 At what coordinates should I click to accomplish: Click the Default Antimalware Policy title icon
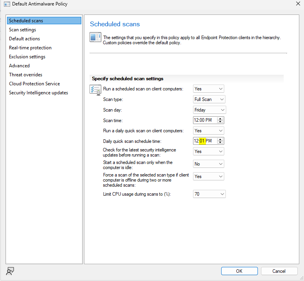[7, 4]
